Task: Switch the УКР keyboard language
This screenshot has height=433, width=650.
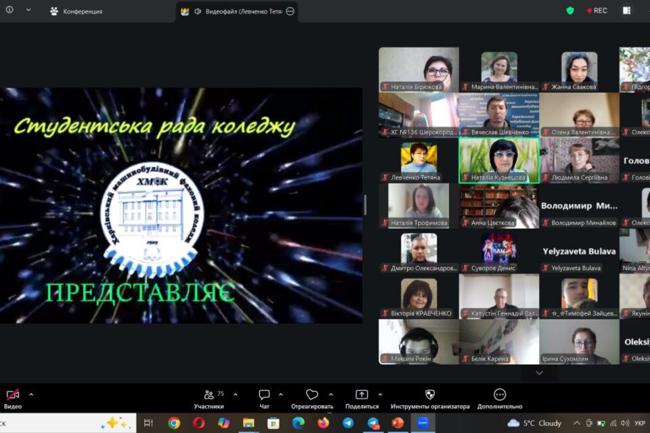Action: [x=640, y=423]
